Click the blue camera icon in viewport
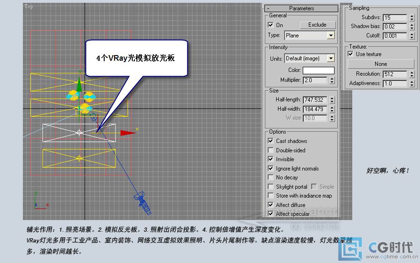The height and width of the screenshot is (263, 420). coord(143,203)
